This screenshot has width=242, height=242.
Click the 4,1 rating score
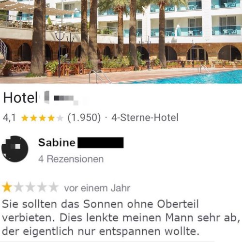coord(9,118)
